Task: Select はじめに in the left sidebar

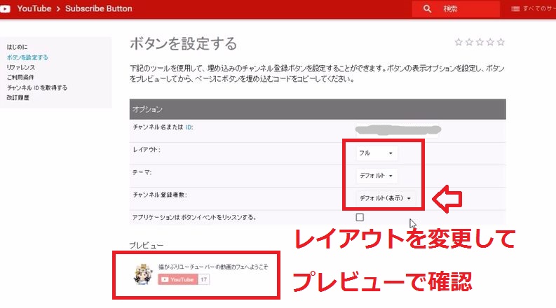Action: tap(17, 46)
